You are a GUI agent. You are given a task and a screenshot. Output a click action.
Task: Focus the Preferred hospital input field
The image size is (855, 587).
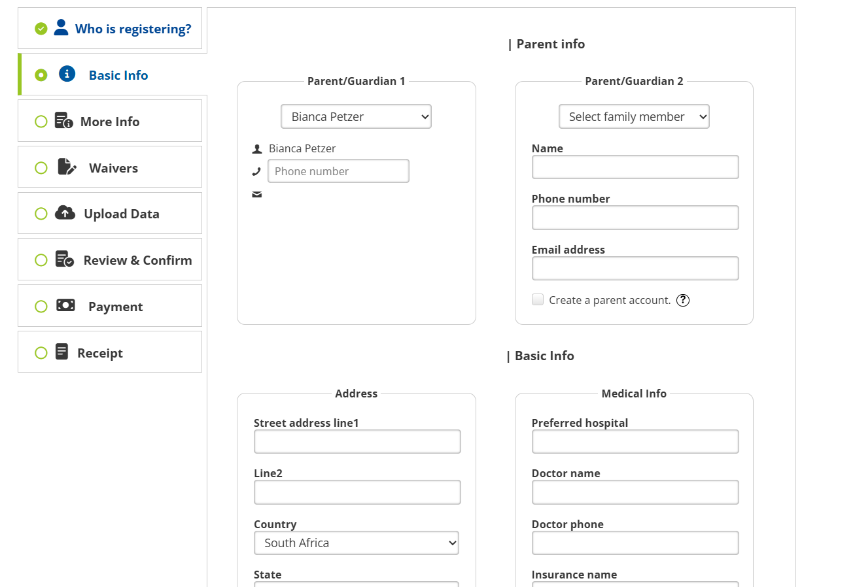click(635, 442)
